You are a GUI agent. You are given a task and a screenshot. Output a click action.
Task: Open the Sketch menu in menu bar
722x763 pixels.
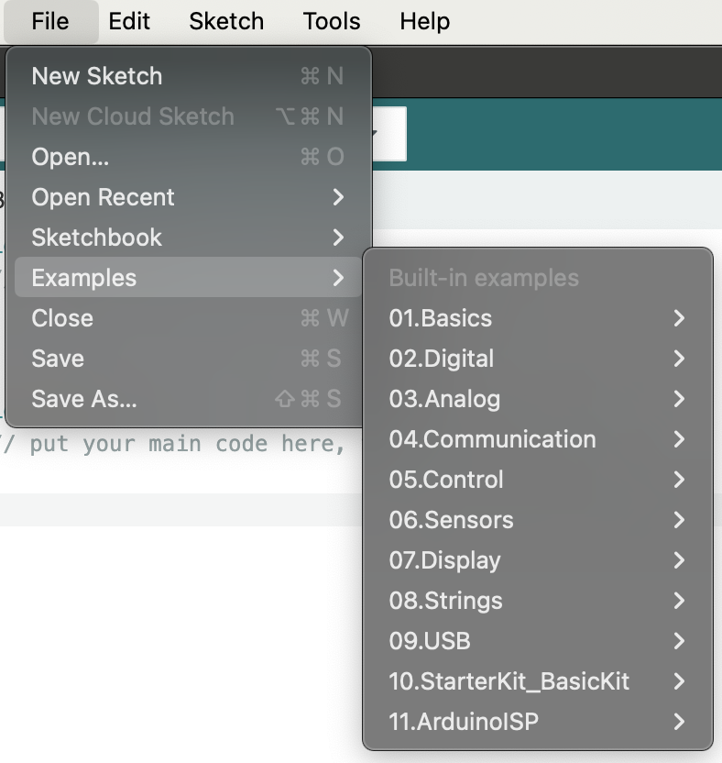(x=226, y=21)
